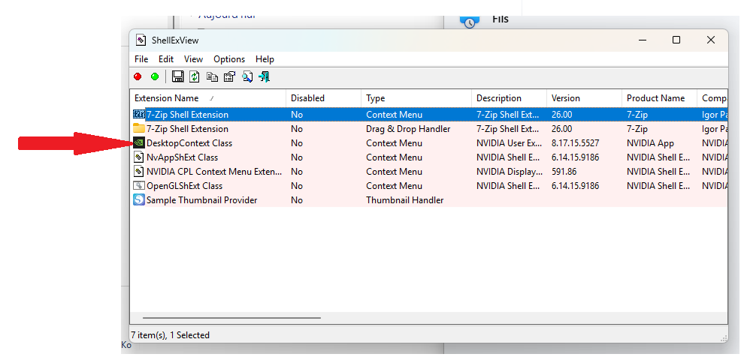Click the Thumbnail Handler type cell
Image resolution: width=744 pixels, height=360 pixels.
(405, 200)
